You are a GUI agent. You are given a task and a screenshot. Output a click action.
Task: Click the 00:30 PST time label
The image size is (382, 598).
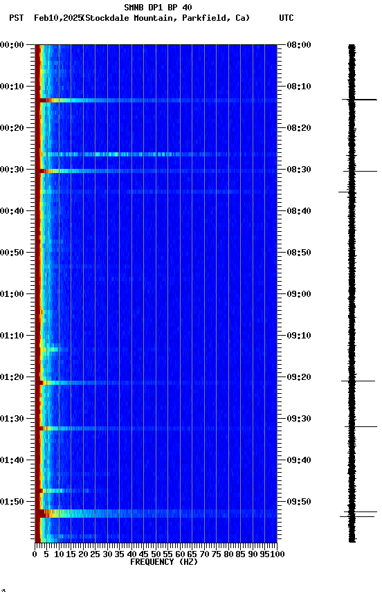(x=12, y=170)
